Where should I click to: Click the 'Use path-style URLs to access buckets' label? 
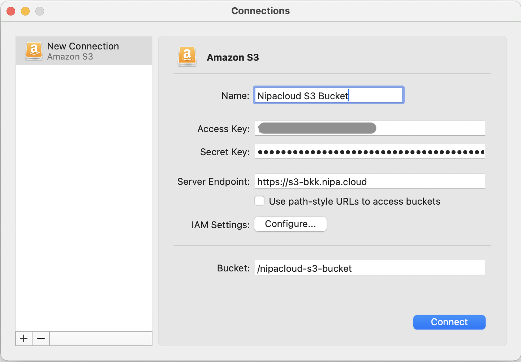point(354,201)
